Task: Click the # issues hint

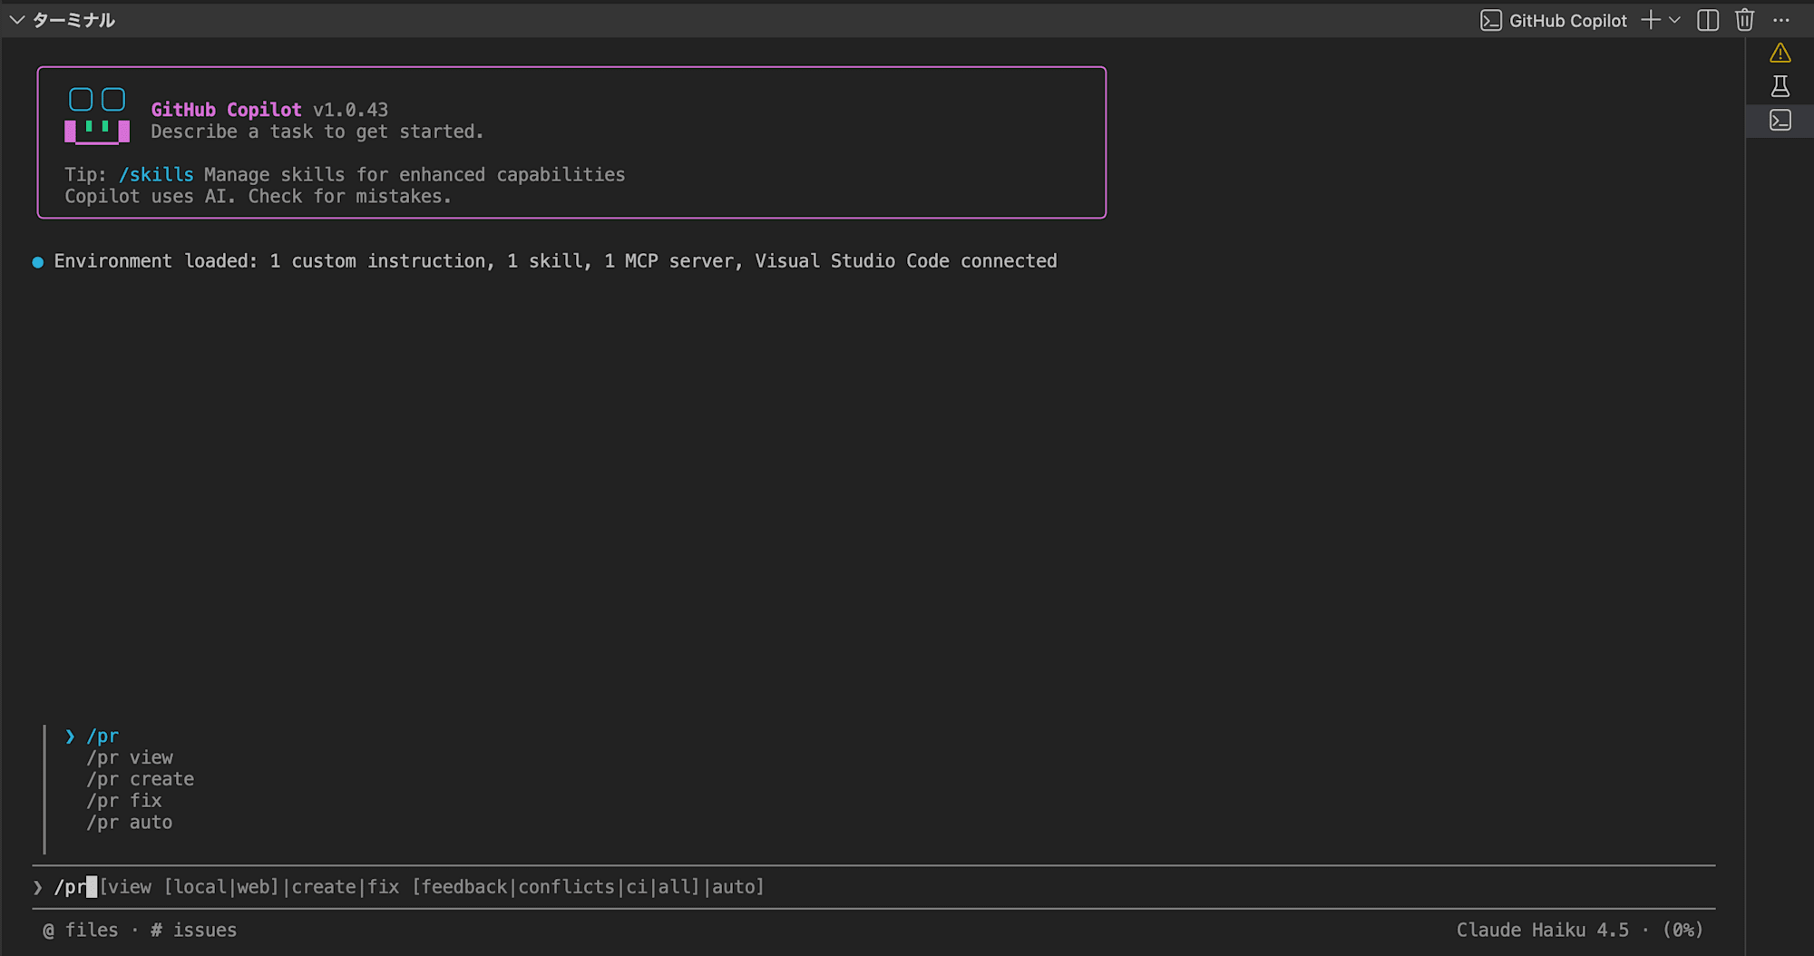Action: point(193,930)
